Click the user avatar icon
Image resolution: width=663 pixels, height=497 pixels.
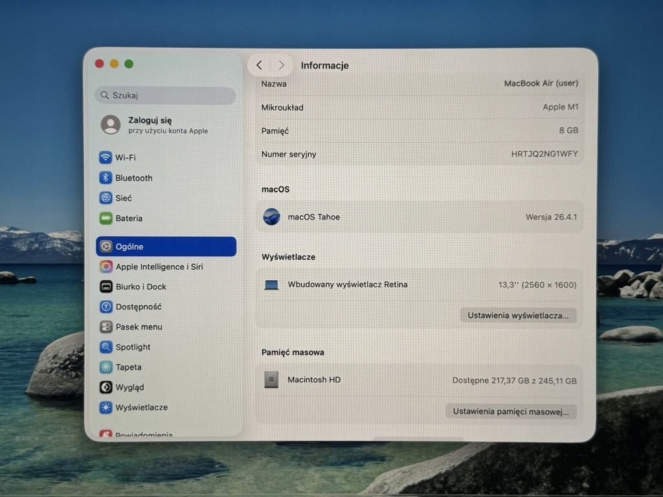click(111, 125)
